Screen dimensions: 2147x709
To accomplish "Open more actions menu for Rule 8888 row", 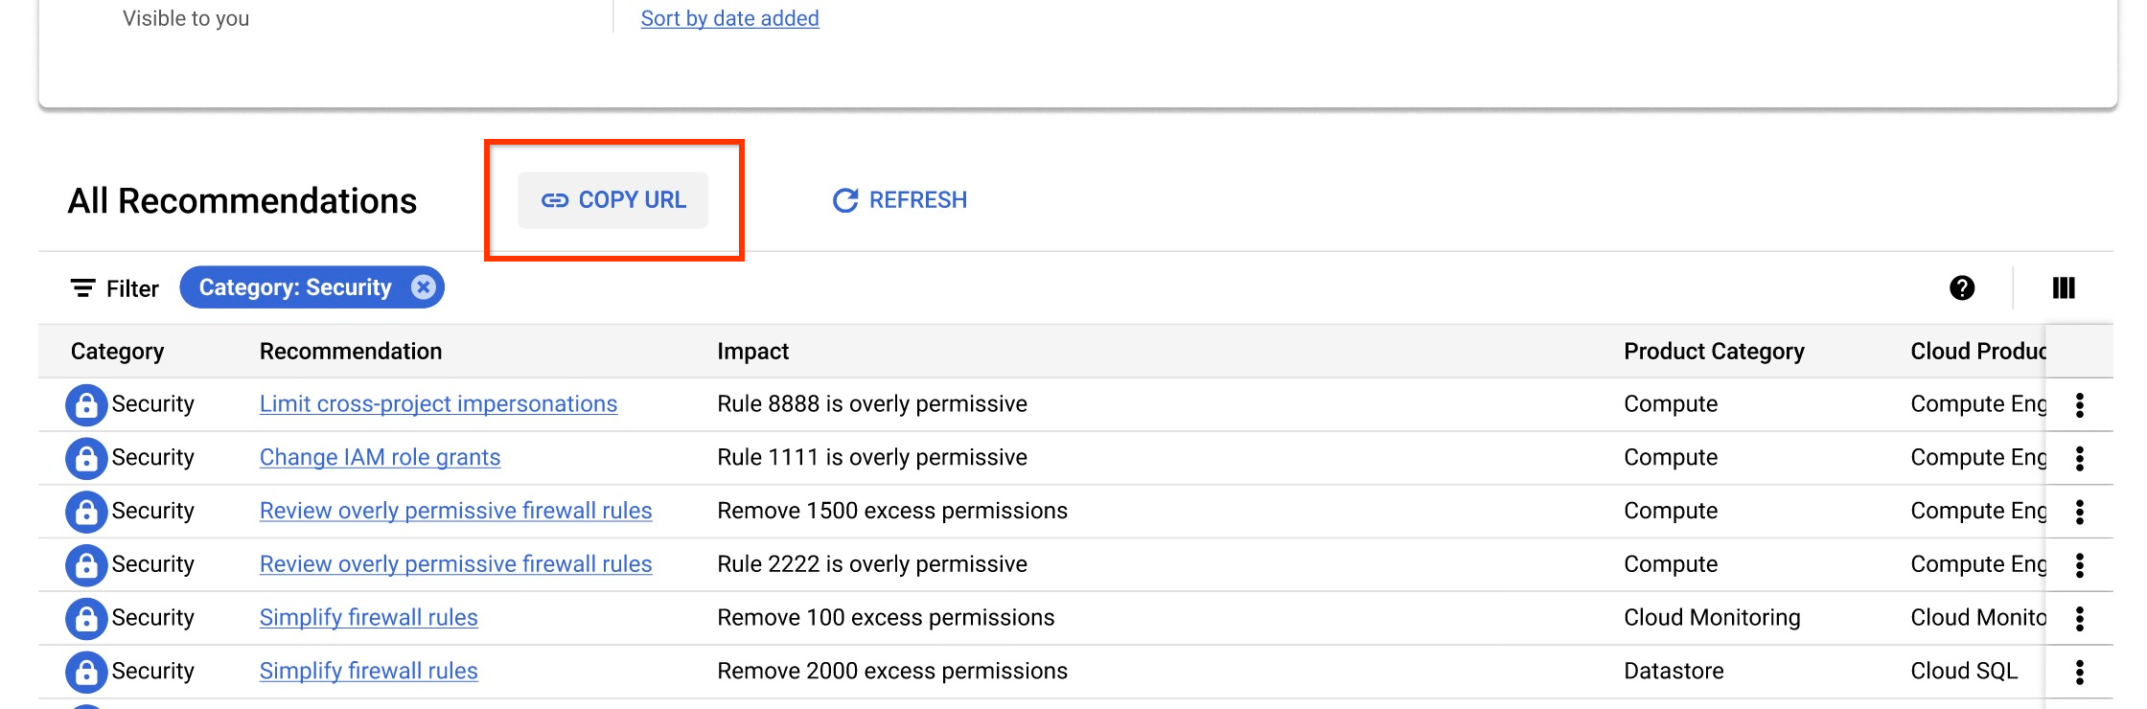I will coord(2080,405).
